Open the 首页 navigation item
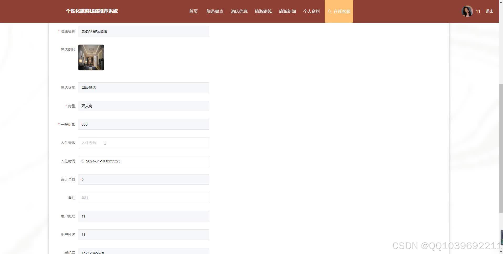This screenshot has width=503, height=254. [x=193, y=11]
